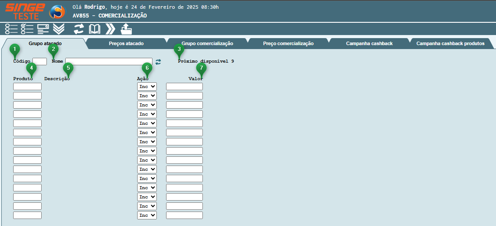Viewport: 496px width, 226px height.
Task: Click into the Código input field
Action: point(39,62)
